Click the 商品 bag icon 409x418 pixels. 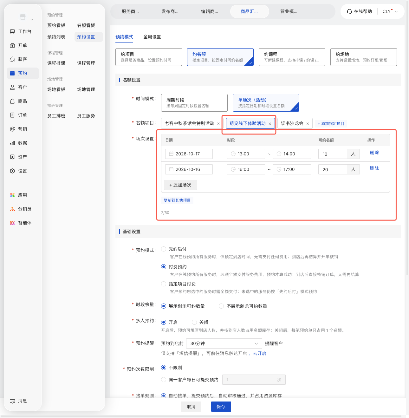[x=12, y=101]
